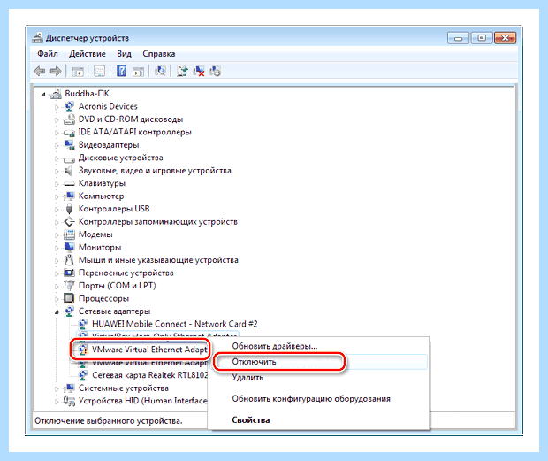Click status bar text Отключение выбранного устройства
This screenshot has height=461, width=548.
coord(109,421)
